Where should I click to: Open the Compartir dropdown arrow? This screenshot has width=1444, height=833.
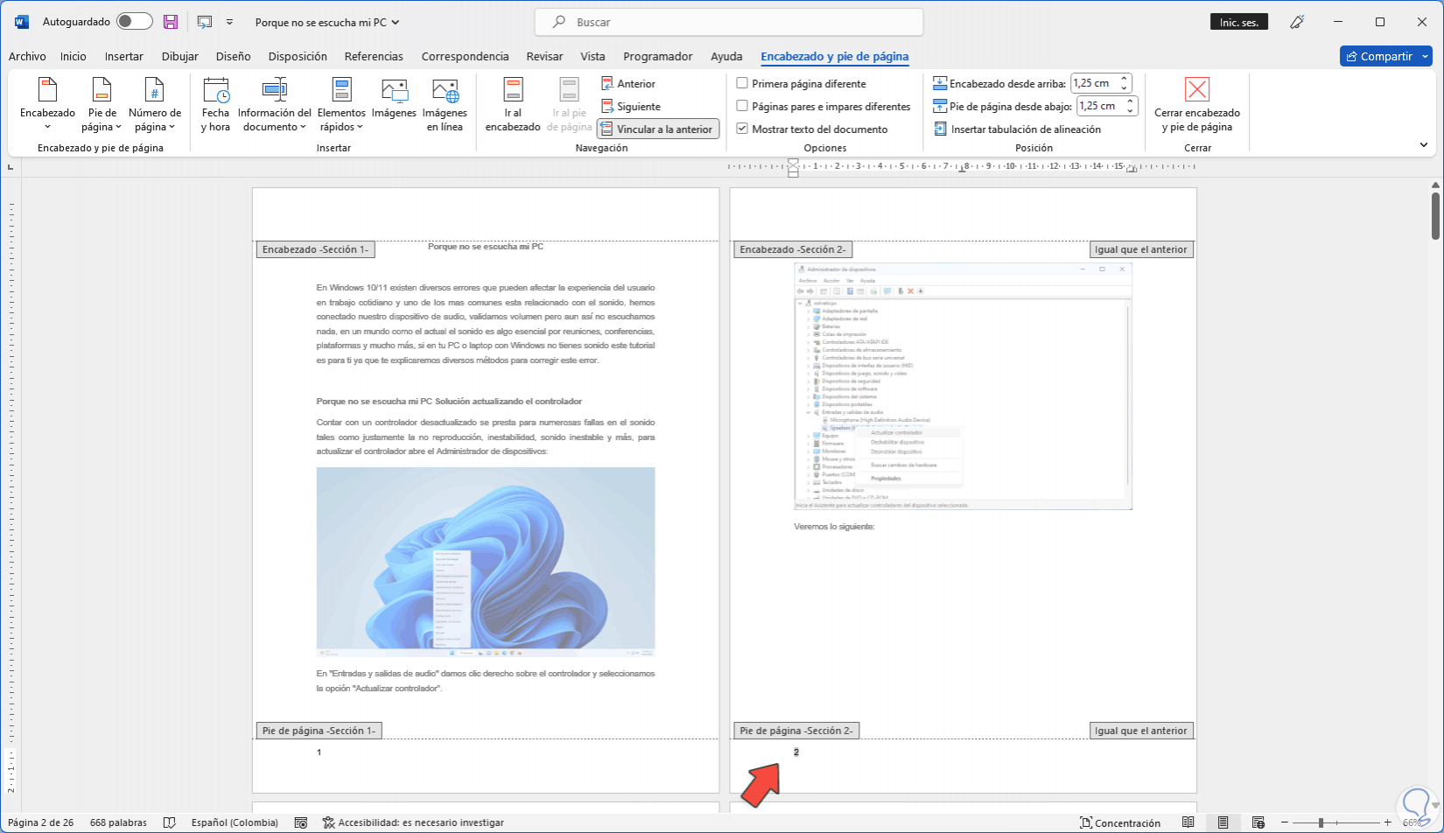pos(1425,56)
